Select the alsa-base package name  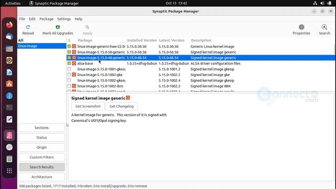click(85, 64)
